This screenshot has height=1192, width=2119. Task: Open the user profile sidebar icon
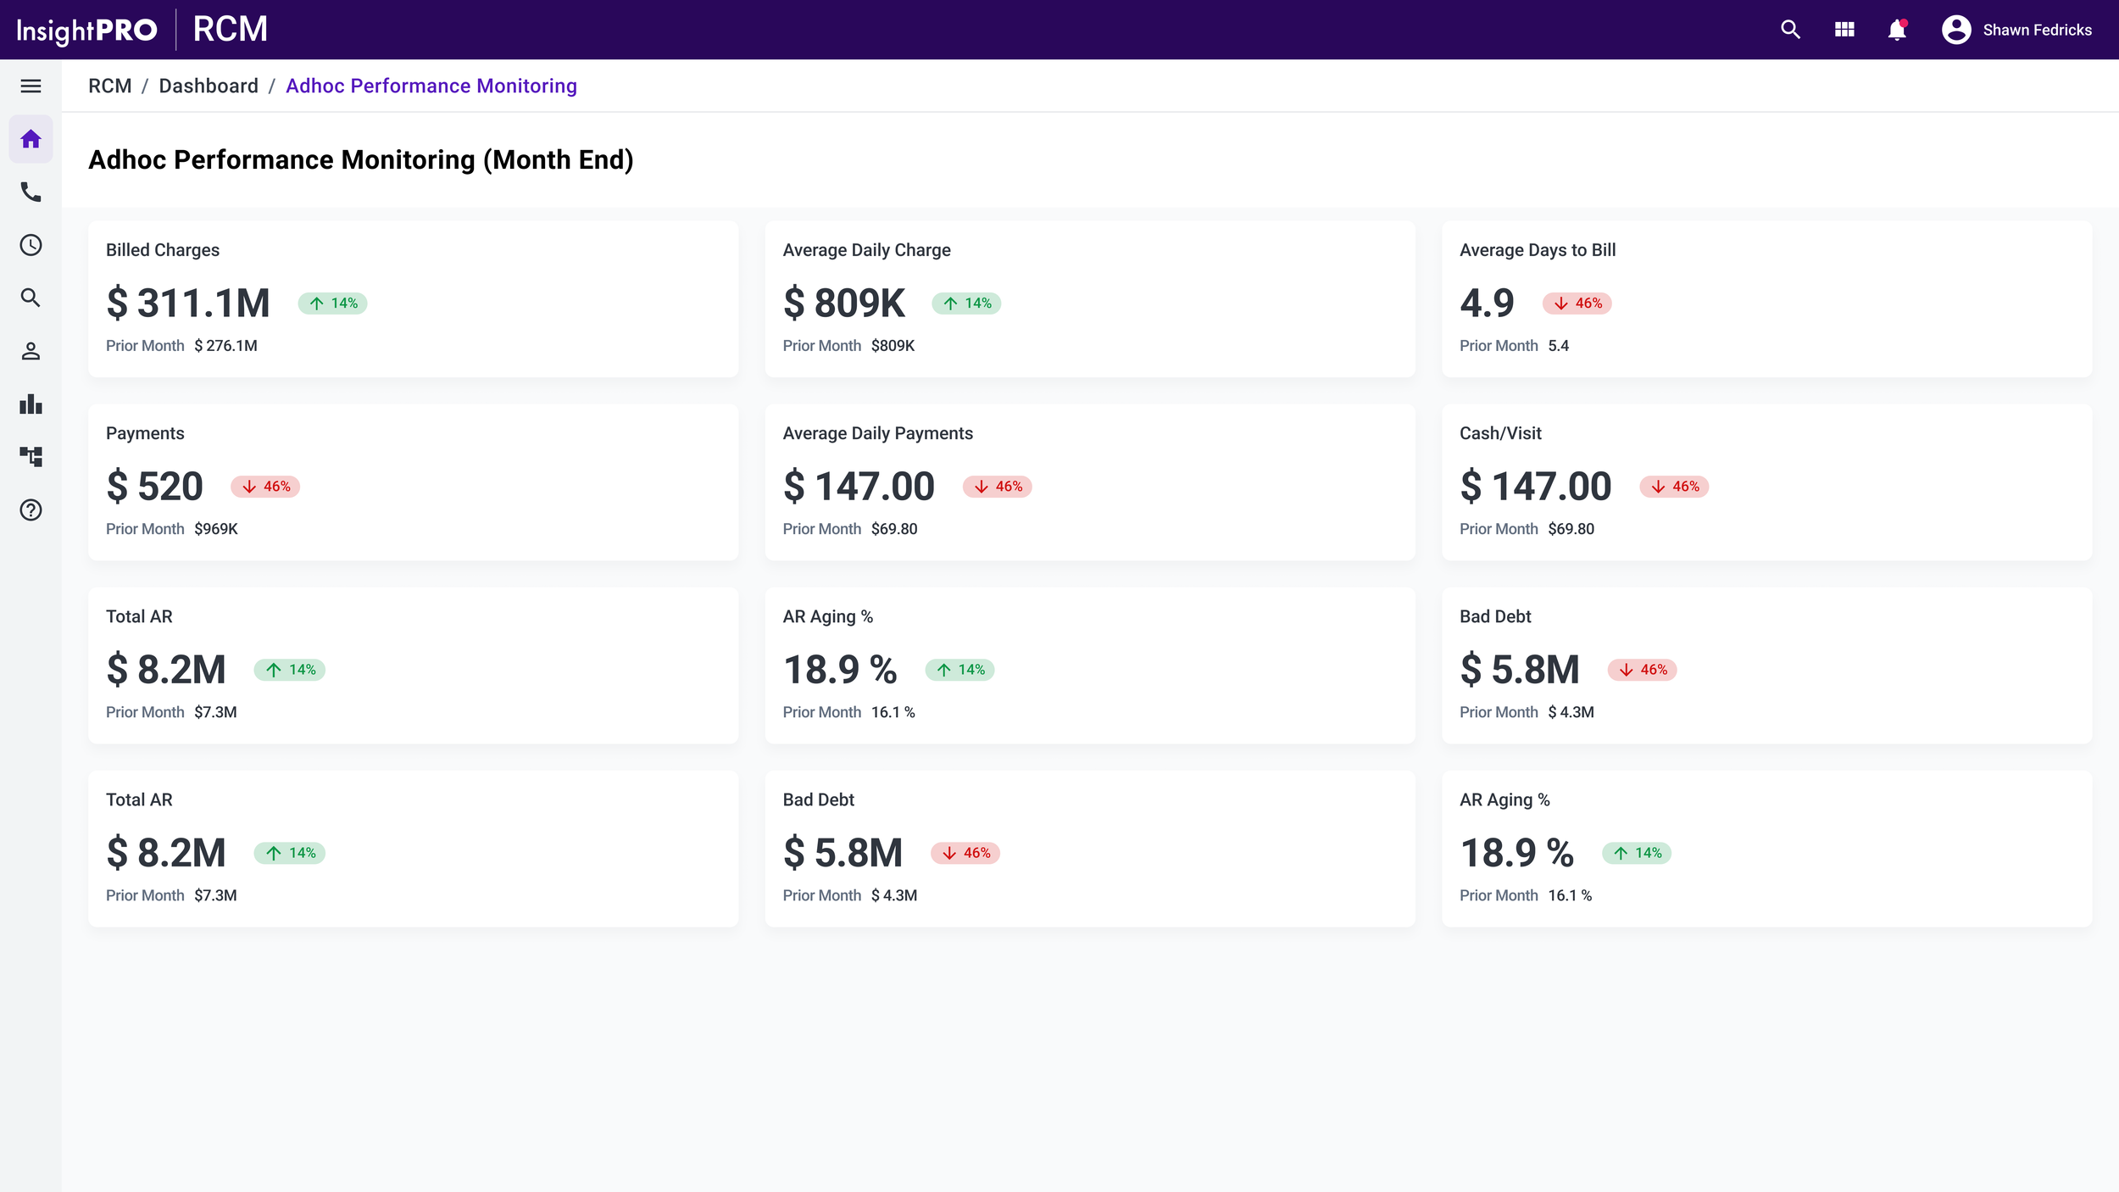click(x=31, y=351)
